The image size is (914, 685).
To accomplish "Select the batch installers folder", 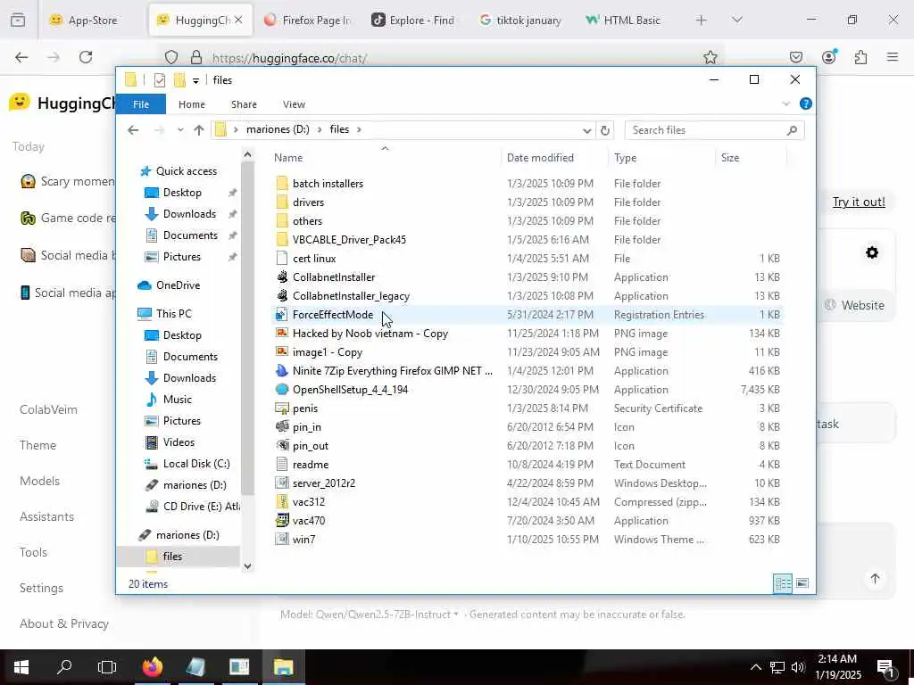I will pyautogui.click(x=328, y=184).
